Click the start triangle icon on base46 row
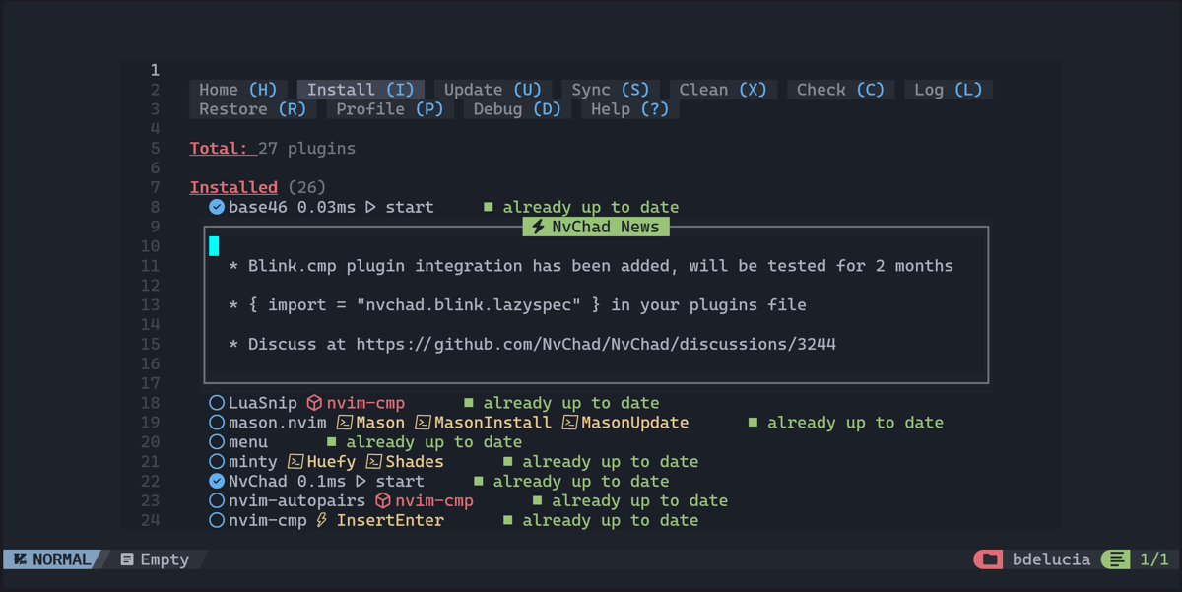The width and height of the screenshot is (1182, 592). pyautogui.click(x=371, y=207)
